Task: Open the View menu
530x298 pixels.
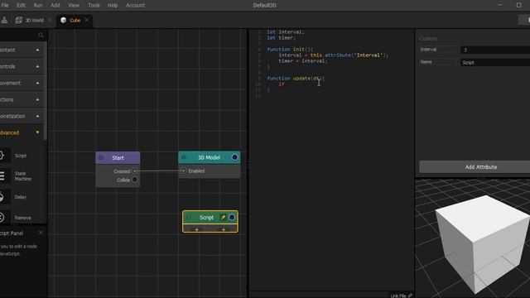Action: (74, 5)
